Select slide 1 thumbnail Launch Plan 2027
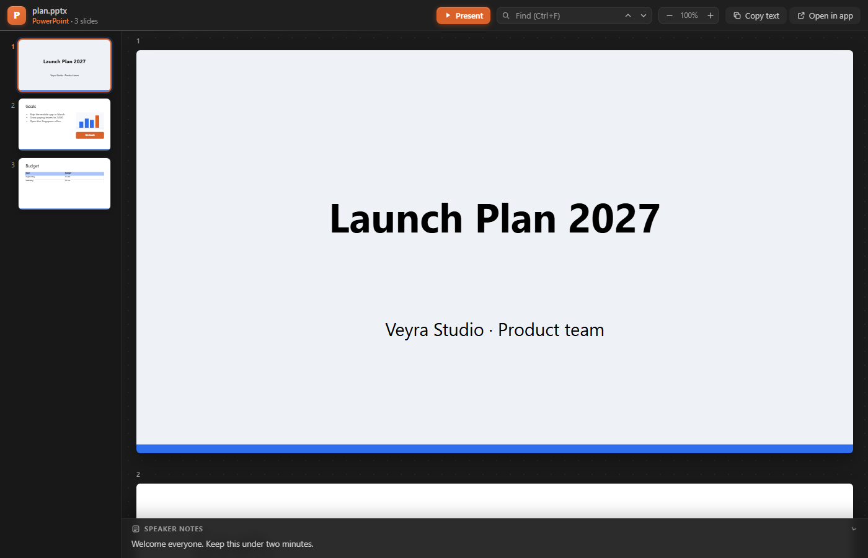Screen dimensions: 868x558 coord(64,65)
